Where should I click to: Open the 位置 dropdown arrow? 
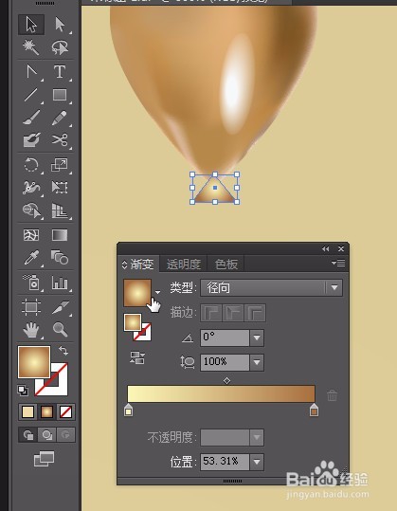(257, 462)
